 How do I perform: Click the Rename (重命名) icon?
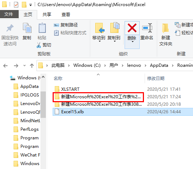[147, 28]
